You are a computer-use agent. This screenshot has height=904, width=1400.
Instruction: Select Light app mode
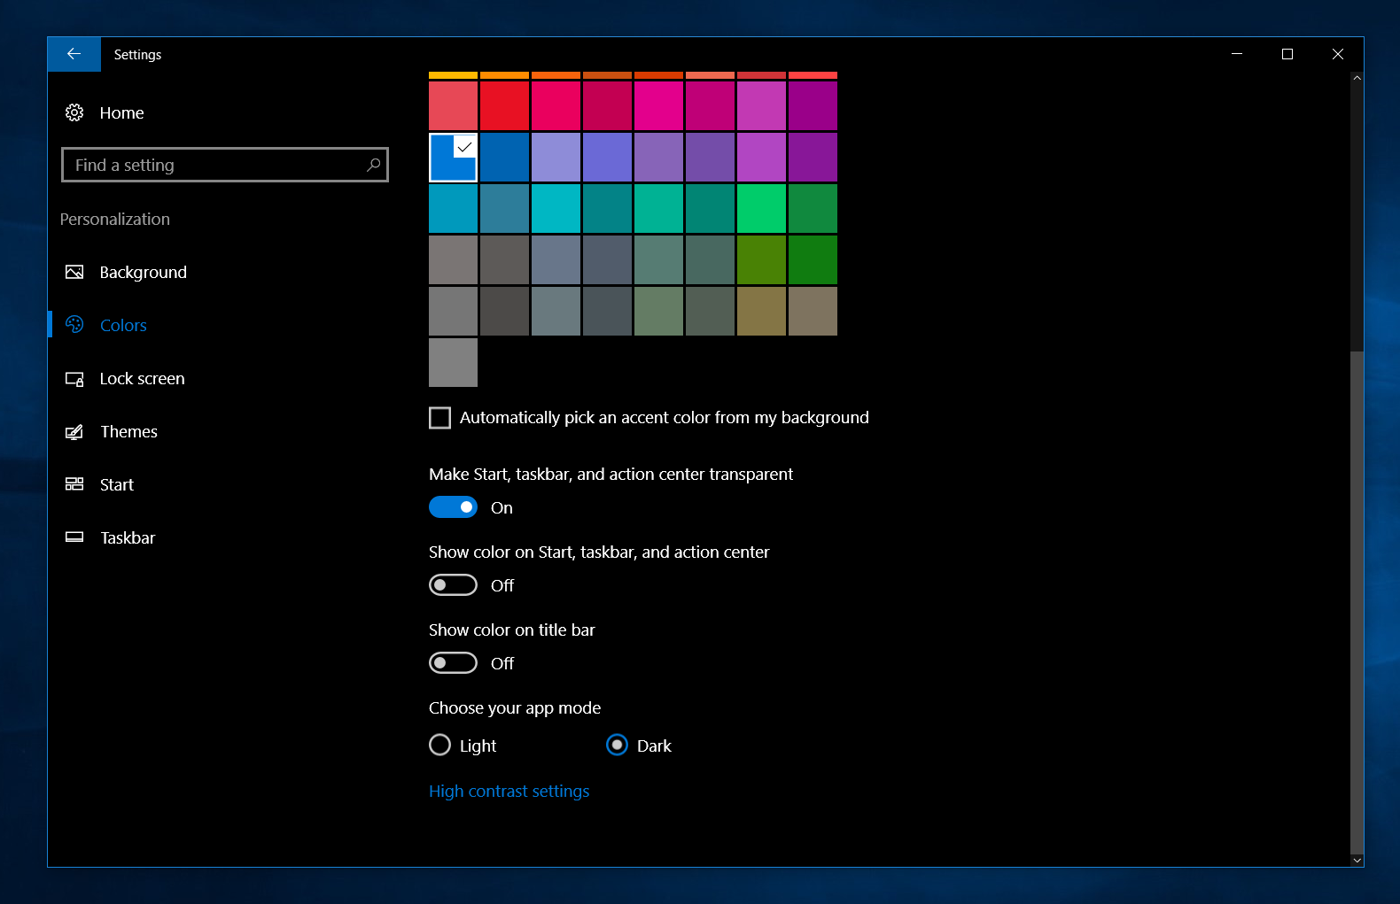[439, 746]
